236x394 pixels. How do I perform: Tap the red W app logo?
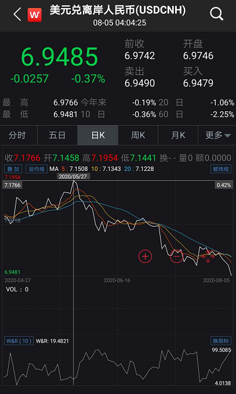coord(34,15)
